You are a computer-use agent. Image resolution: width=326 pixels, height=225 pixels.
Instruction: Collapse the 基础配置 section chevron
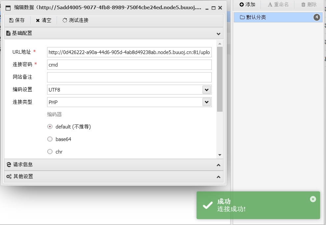(x=218, y=34)
